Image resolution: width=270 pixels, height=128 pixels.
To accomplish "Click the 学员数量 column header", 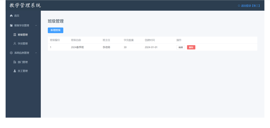I will (129, 40).
